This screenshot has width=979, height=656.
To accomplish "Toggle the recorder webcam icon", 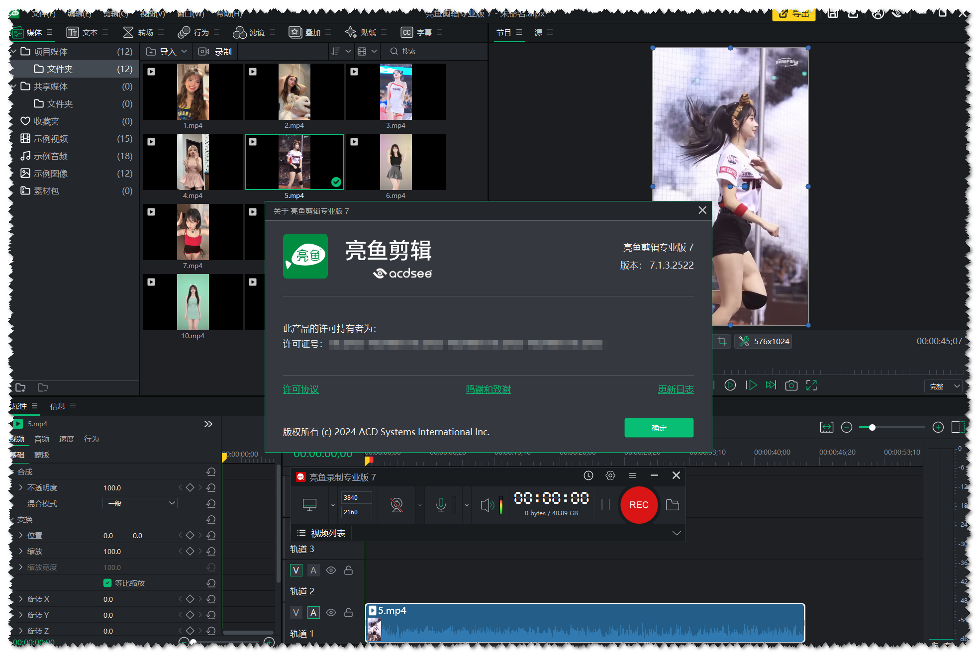I will (x=396, y=505).
